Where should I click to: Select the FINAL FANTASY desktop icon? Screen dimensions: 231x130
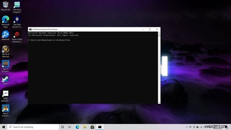click(x=6, y=96)
